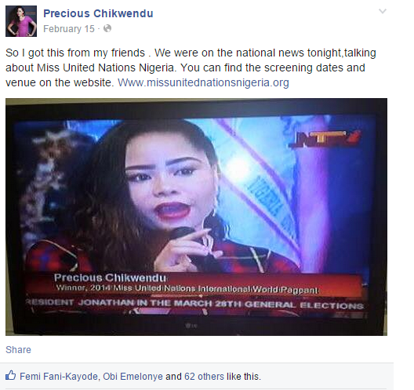
Task: Click the February 15 post timestamp
Action: click(69, 28)
